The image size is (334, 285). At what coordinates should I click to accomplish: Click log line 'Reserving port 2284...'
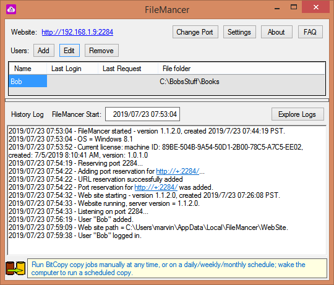coord(75,163)
